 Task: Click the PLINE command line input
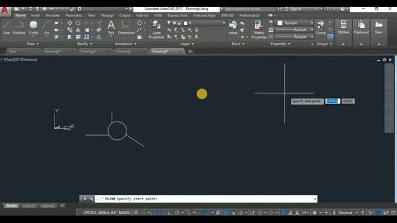click(x=205, y=199)
